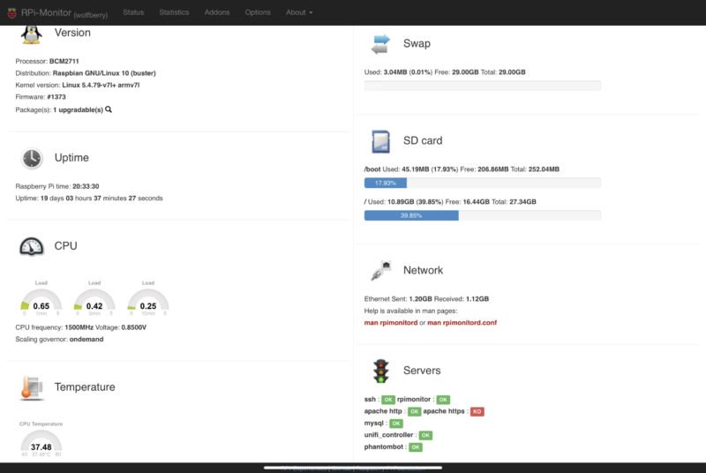706x473 pixels.
Task: Open the Status page
Action: point(133,12)
